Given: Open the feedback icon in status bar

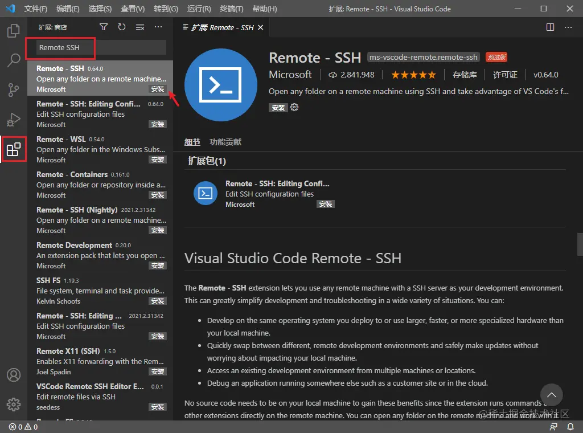Looking at the screenshot, I should pos(553,427).
